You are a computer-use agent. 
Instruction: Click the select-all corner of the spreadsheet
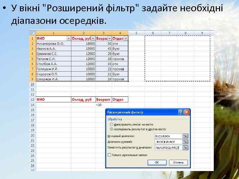[x=33, y=33]
